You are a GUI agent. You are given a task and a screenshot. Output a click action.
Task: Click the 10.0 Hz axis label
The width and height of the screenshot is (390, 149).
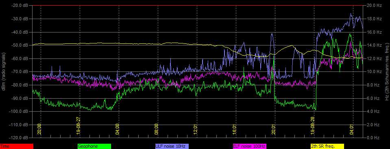(x=374, y=71)
